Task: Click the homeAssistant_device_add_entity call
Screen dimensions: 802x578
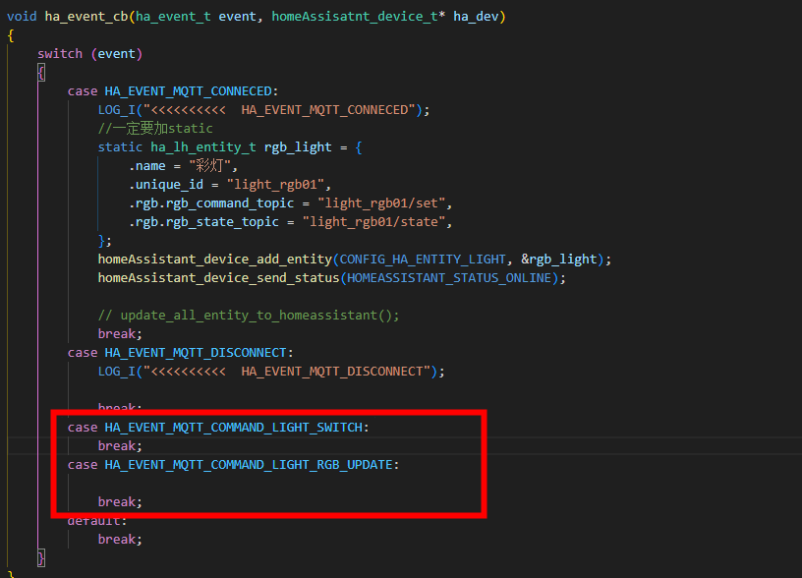Action: [x=215, y=260]
